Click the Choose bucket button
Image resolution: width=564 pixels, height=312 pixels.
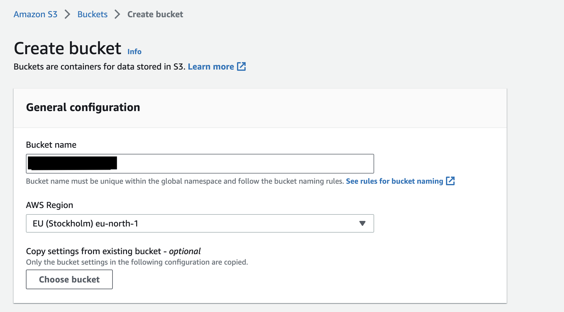click(69, 279)
